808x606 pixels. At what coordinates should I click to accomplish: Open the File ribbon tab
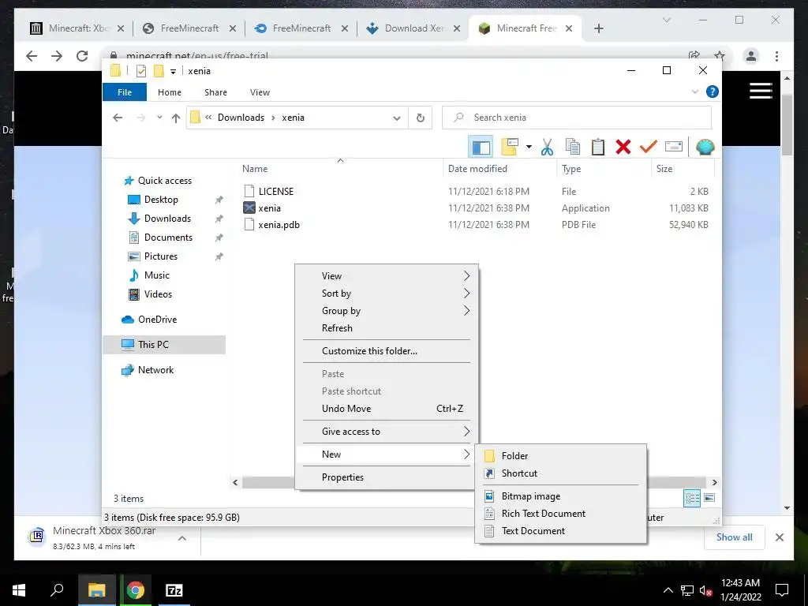click(x=125, y=92)
